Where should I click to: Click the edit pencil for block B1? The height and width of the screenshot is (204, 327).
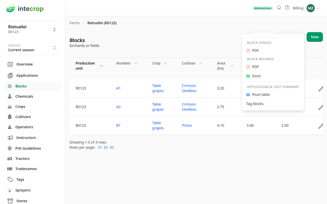[x=321, y=126]
